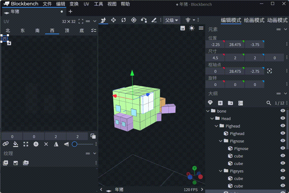Select the Rotate tool in toolbar
The height and width of the screenshot is (193, 289).
[124, 20]
